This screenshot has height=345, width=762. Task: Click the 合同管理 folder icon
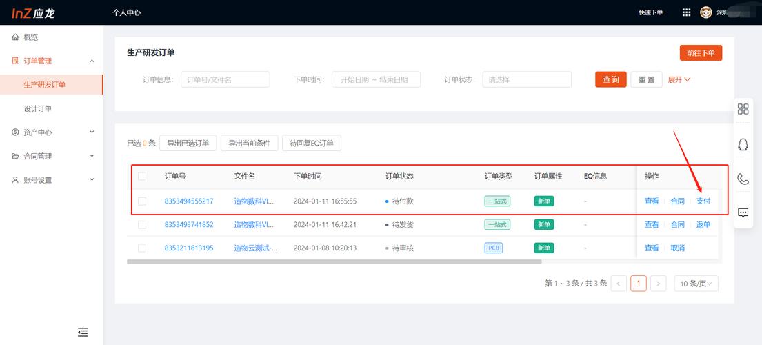tap(16, 157)
